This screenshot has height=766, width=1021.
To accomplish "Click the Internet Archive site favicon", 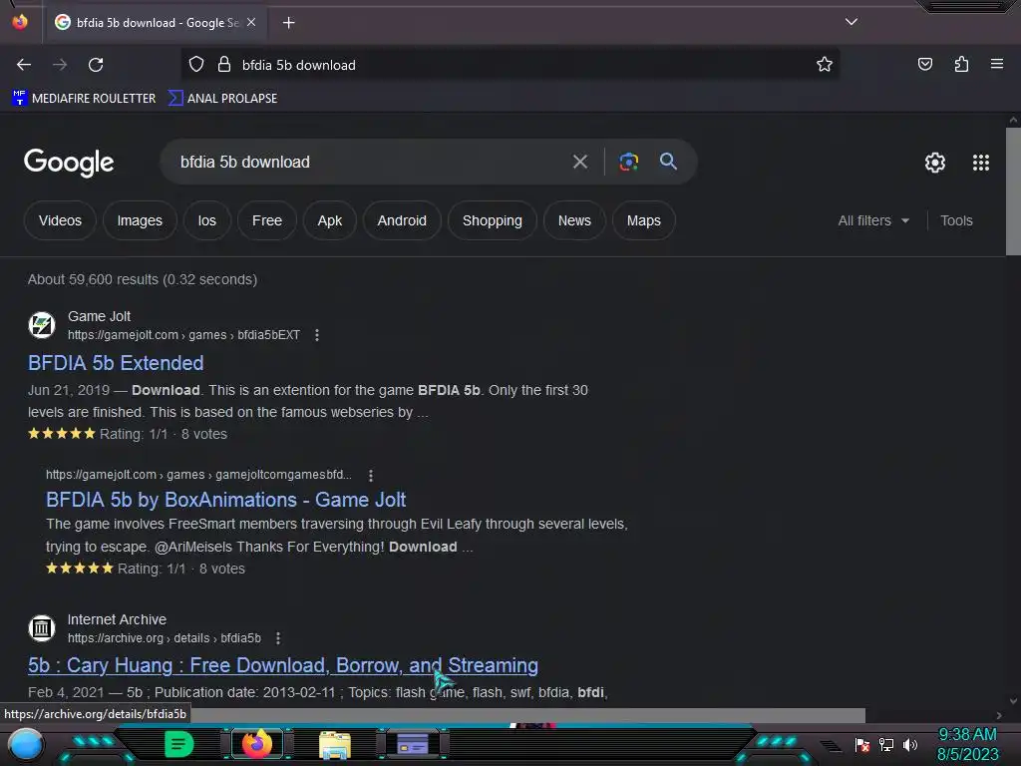I will point(42,628).
